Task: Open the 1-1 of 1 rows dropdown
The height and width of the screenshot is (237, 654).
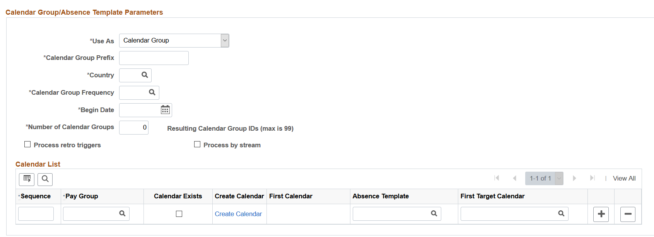Action: pyautogui.click(x=559, y=178)
